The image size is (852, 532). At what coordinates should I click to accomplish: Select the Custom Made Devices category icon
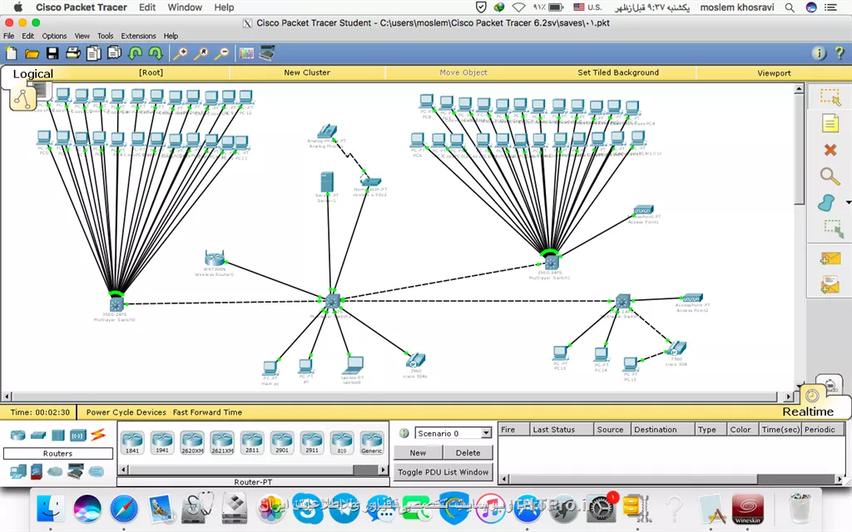[76, 470]
